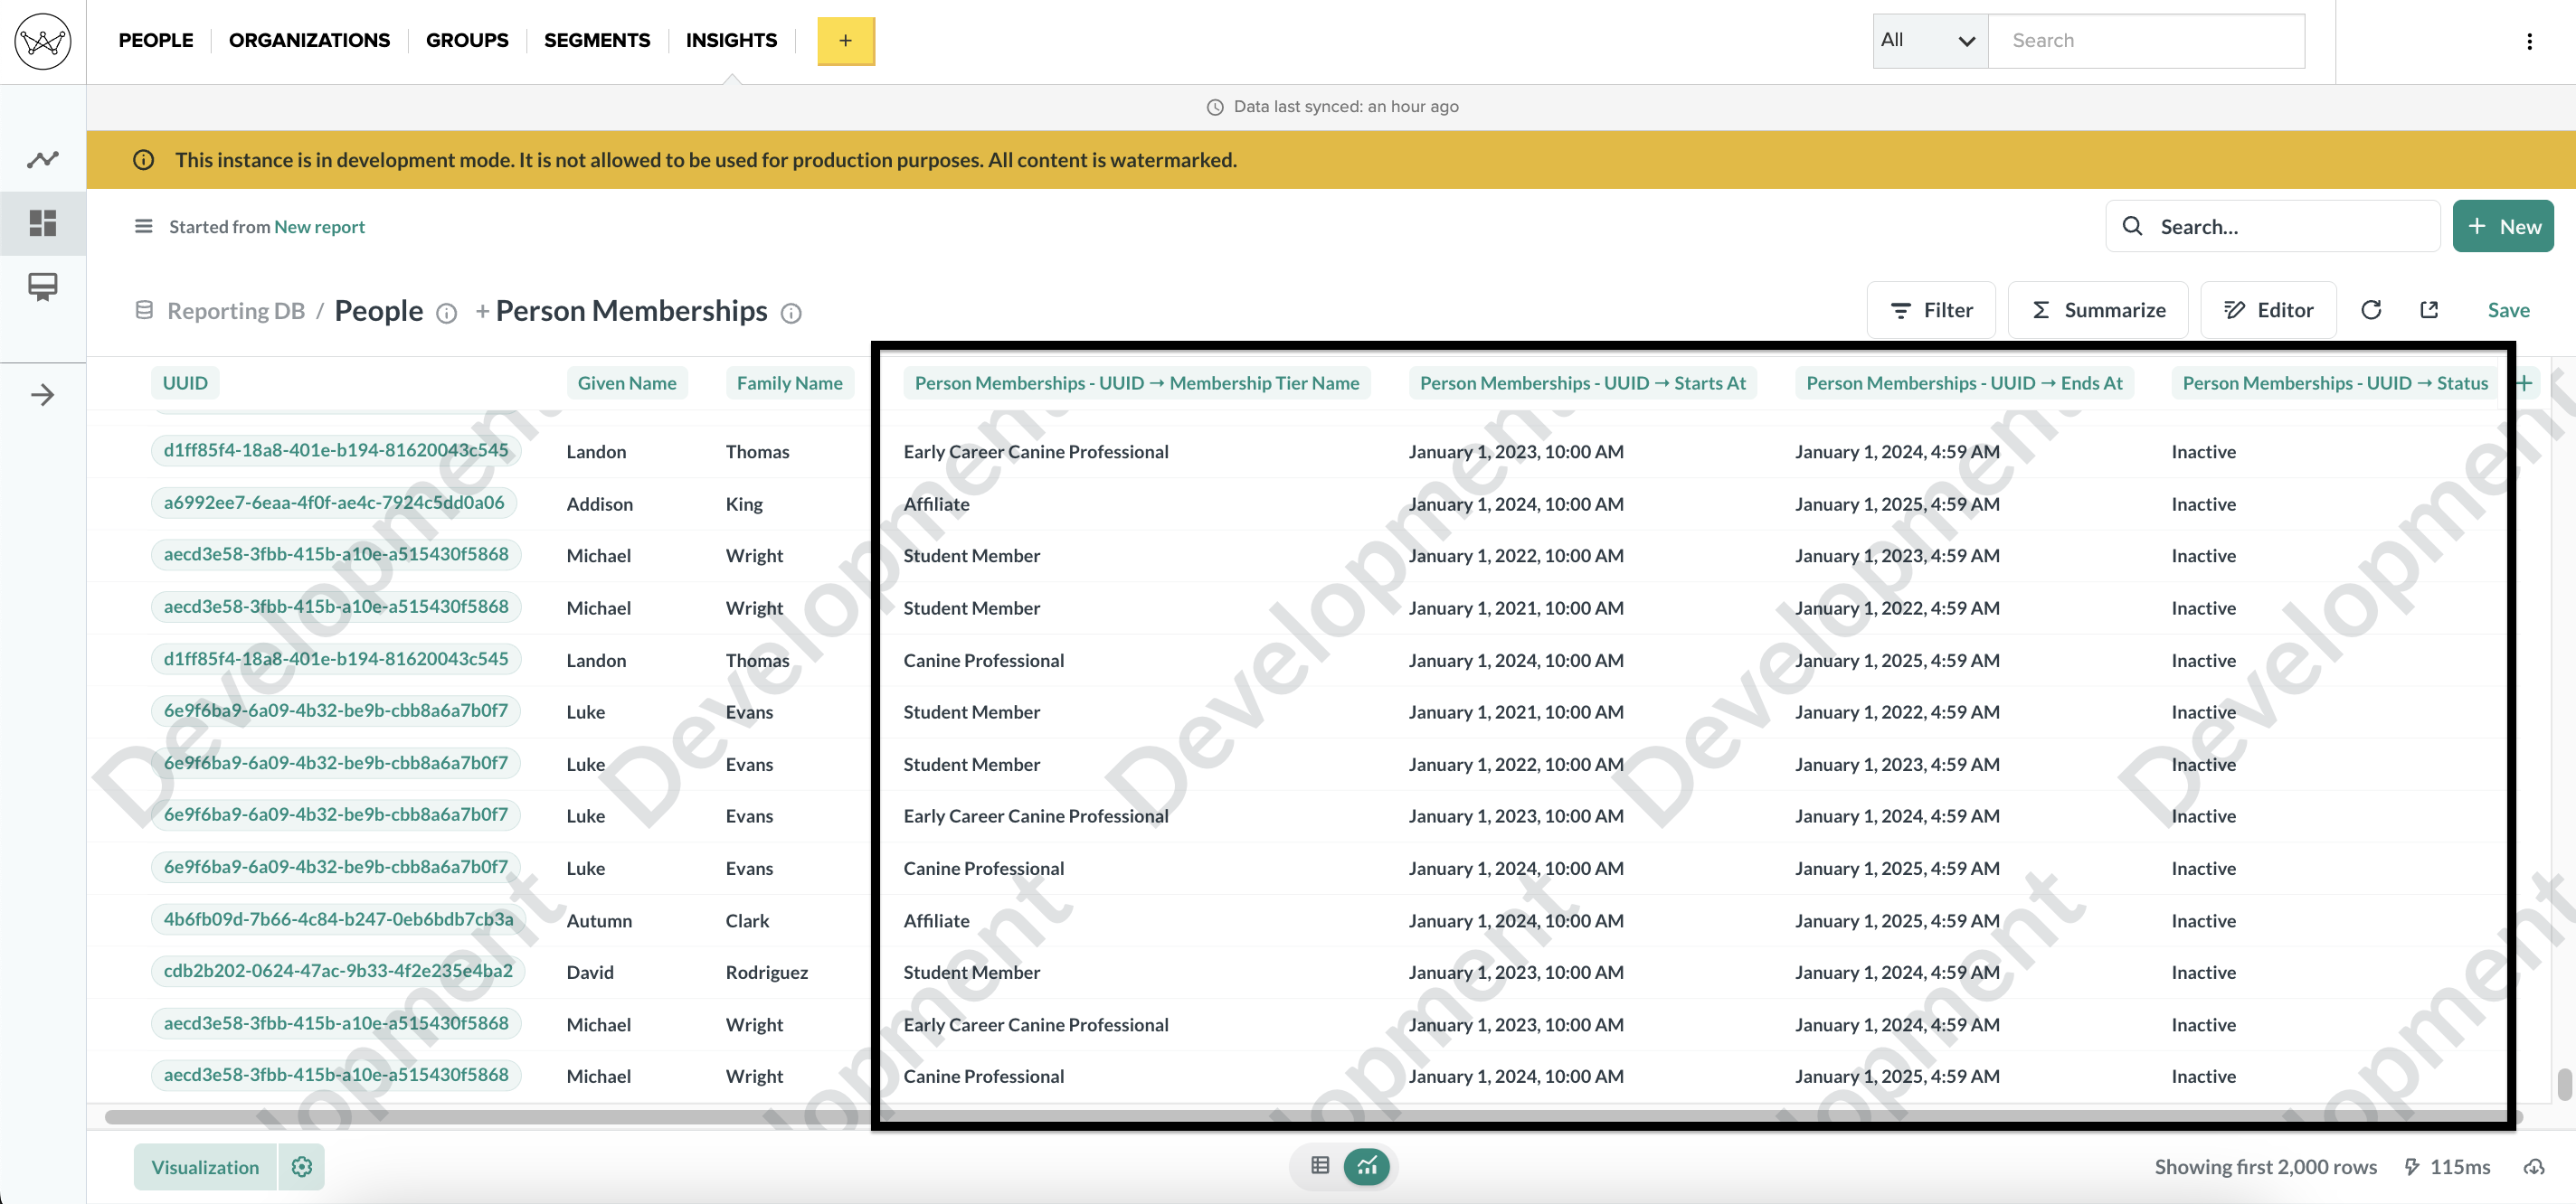The height and width of the screenshot is (1204, 2576).
Task: Click the Visualization button
Action: (x=205, y=1166)
